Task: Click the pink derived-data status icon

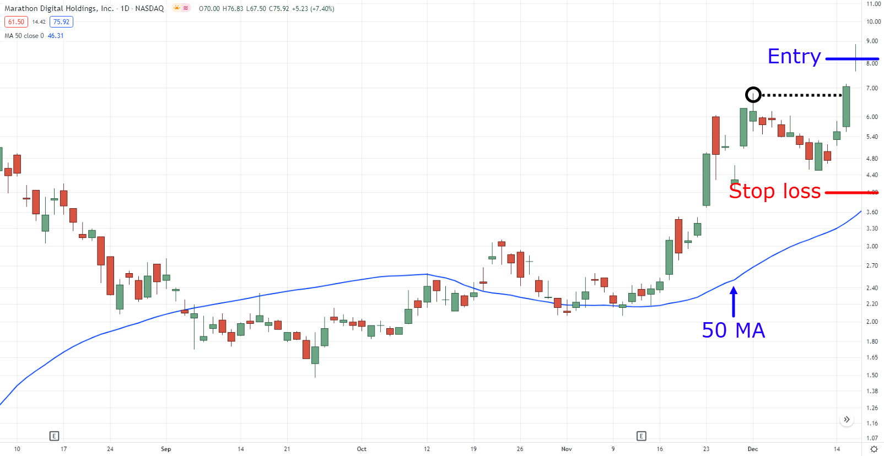Action: 186,8
